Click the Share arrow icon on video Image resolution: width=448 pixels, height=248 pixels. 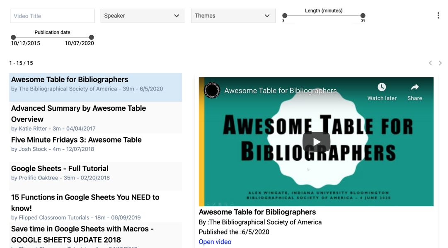click(x=414, y=87)
